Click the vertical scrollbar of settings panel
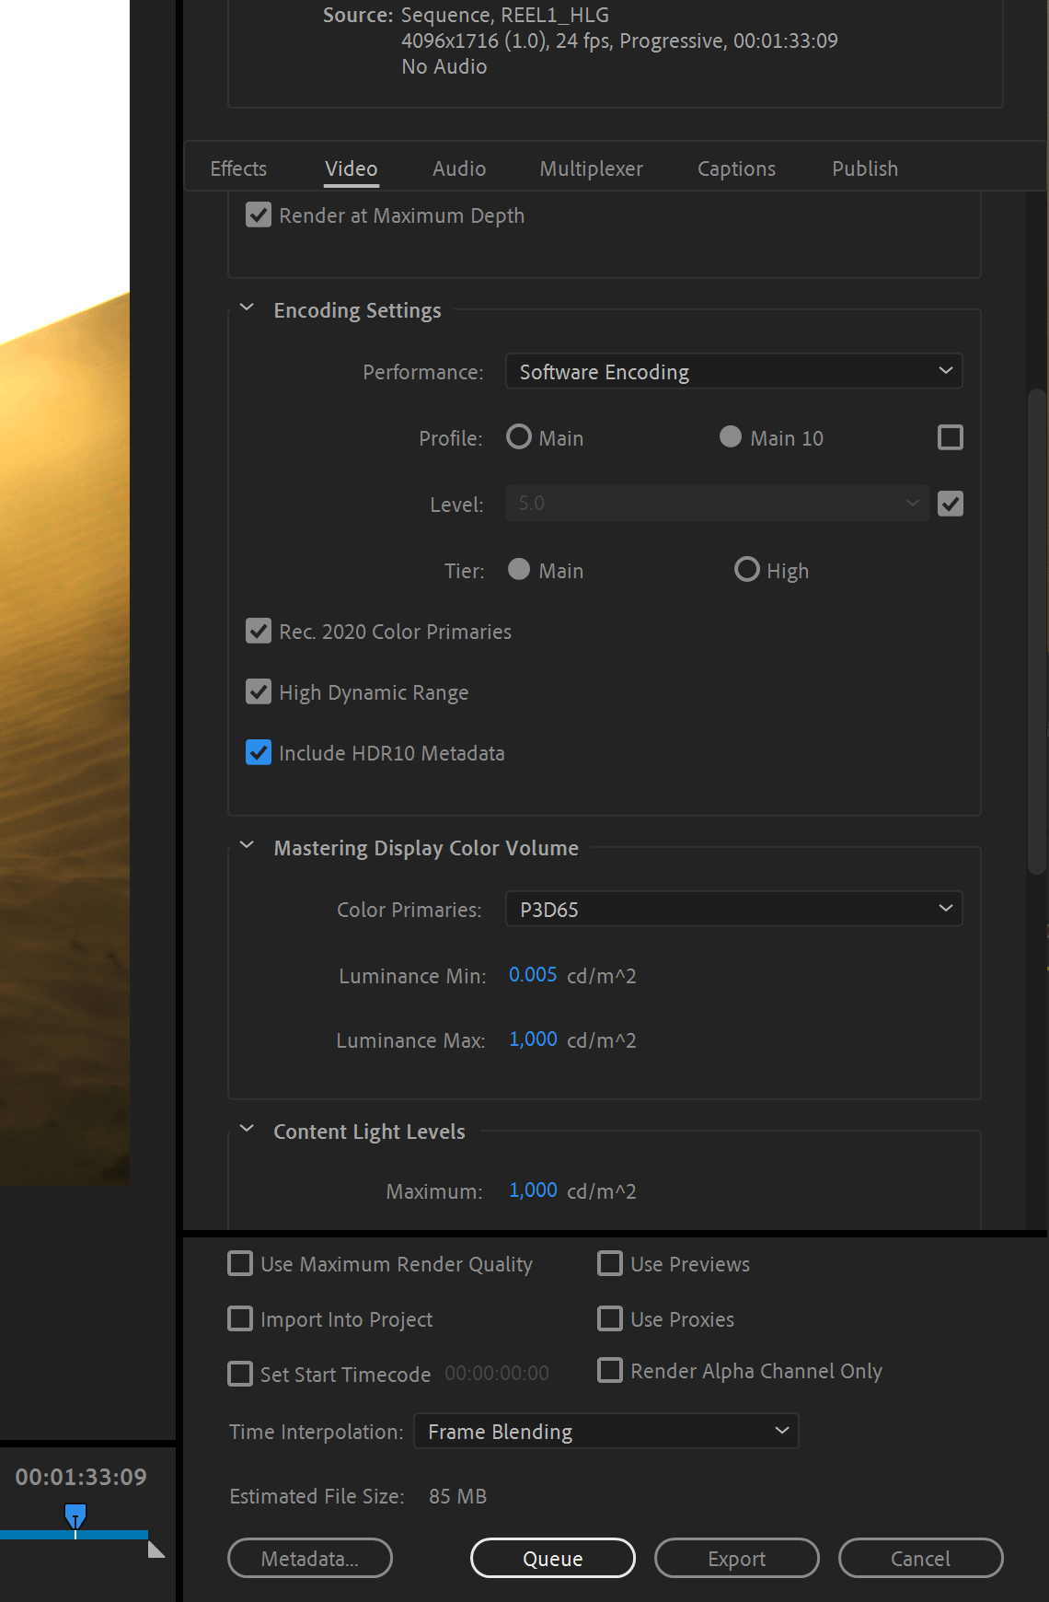This screenshot has width=1049, height=1602. click(x=1037, y=631)
